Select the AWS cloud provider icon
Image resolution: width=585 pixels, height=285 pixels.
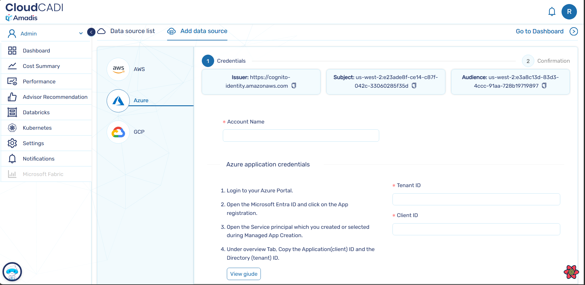tap(118, 69)
